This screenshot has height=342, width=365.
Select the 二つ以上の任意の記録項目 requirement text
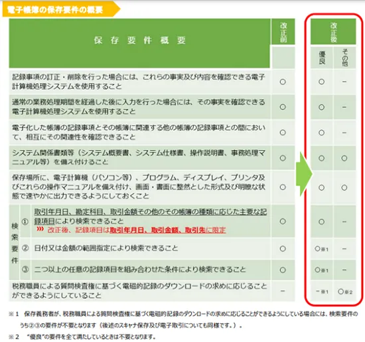(x=140, y=270)
